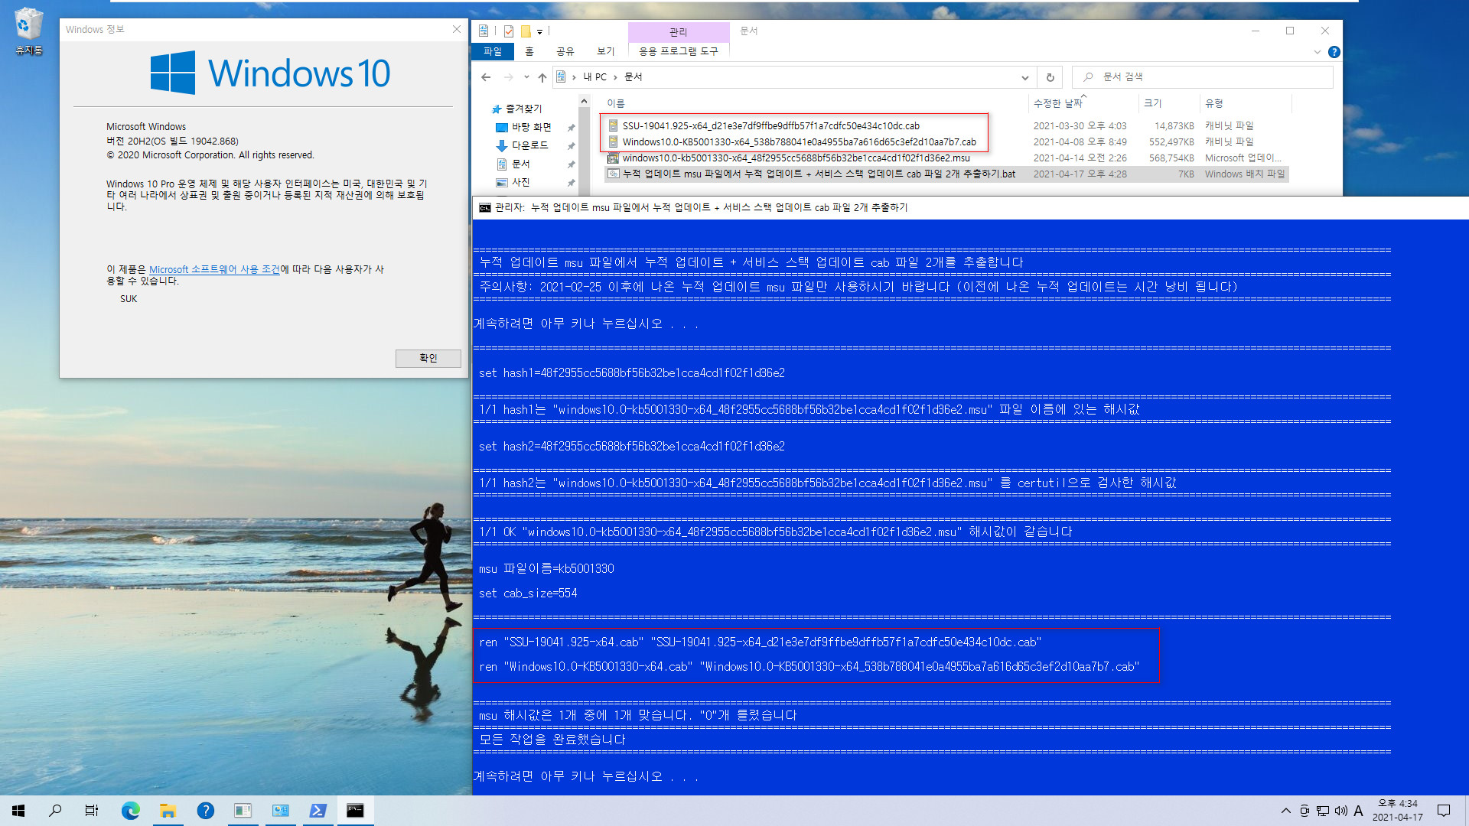This screenshot has width=1469, height=826.
Task: Select 즐겨찾기 in navigation pane
Action: (x=523, y=109)
